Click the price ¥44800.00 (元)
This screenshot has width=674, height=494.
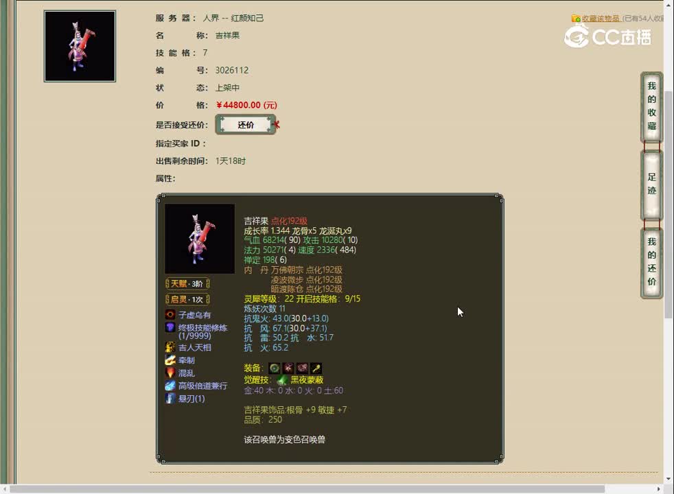(246, 105)
